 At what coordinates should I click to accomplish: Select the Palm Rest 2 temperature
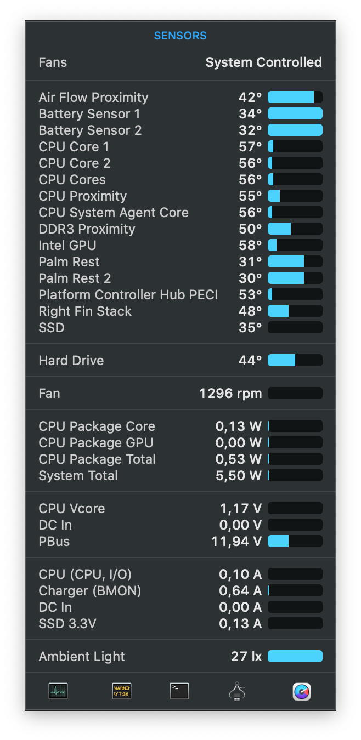(180, 278)
